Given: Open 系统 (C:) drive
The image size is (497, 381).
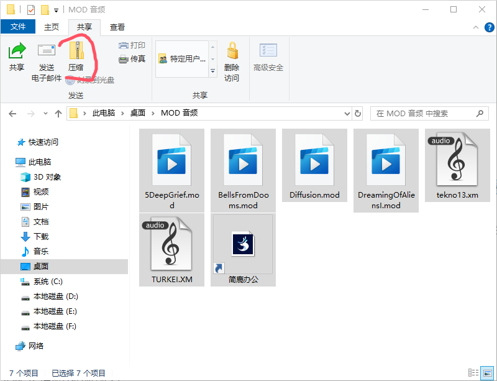Looking at the screenshot, I should [x=42, y=282].
